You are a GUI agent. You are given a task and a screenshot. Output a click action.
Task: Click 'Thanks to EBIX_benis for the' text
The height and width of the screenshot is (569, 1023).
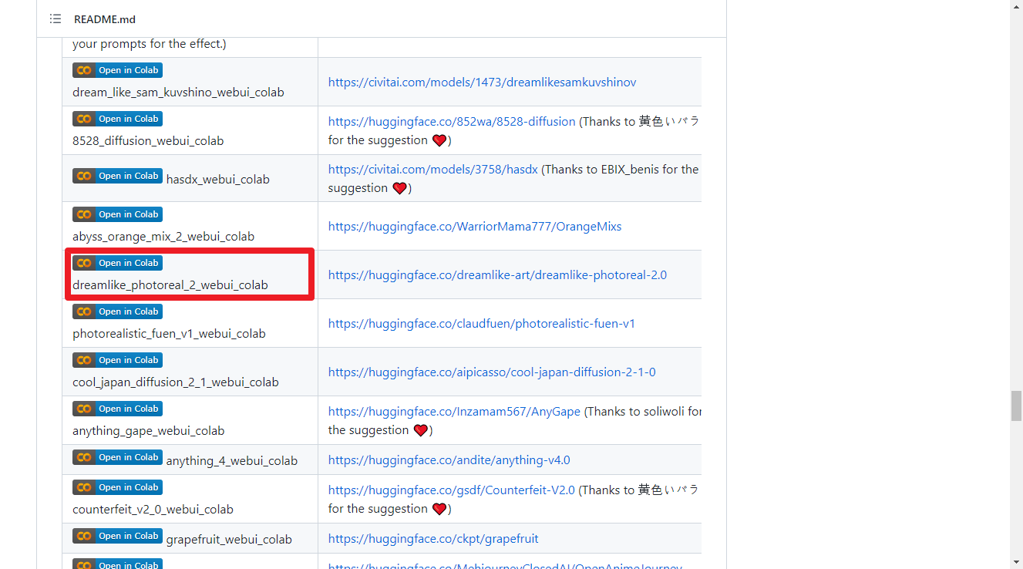pyautogui.click(x=621, y=169)
